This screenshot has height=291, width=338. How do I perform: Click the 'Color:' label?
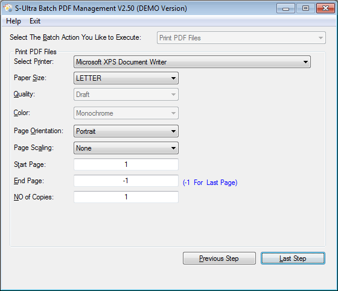click(x=22, y=113)
